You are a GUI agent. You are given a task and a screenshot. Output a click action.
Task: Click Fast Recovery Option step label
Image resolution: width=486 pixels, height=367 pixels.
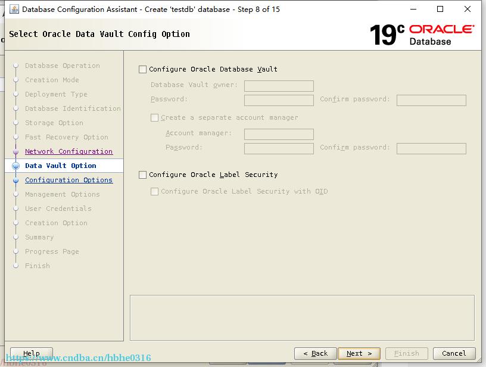click(x=67, y=137)
